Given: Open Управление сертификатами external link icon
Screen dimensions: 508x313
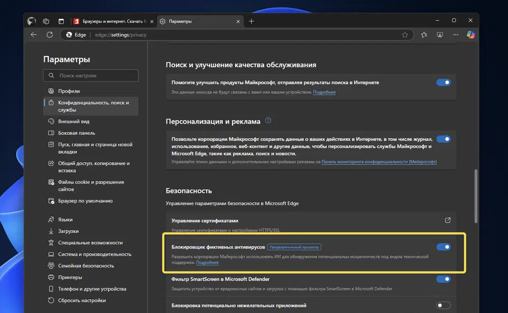Looking at the screenshot, I should (448, 220).
